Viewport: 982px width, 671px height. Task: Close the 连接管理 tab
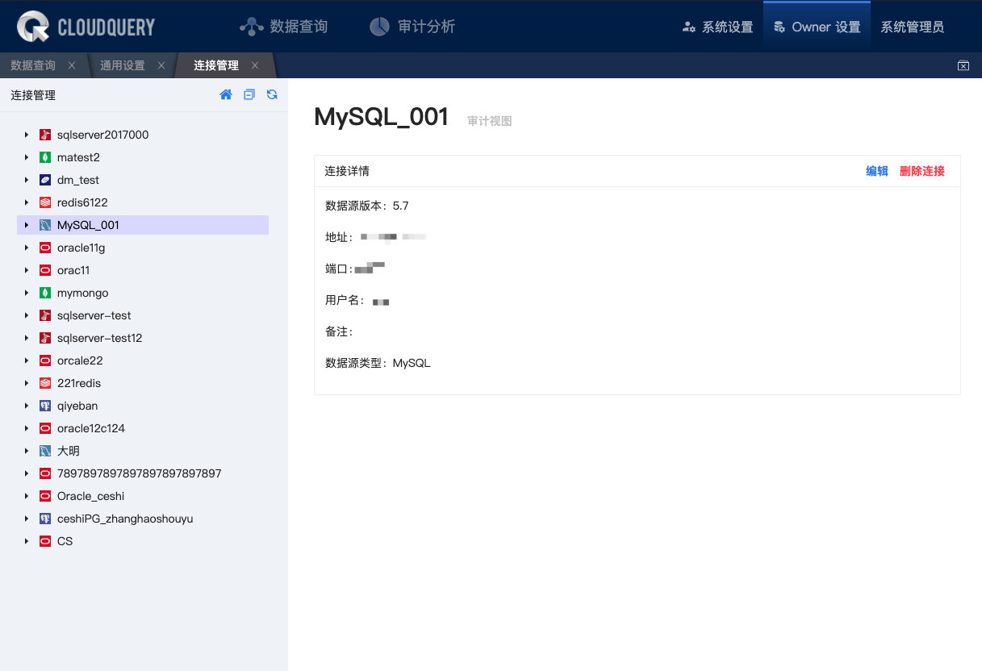(255, 65)
